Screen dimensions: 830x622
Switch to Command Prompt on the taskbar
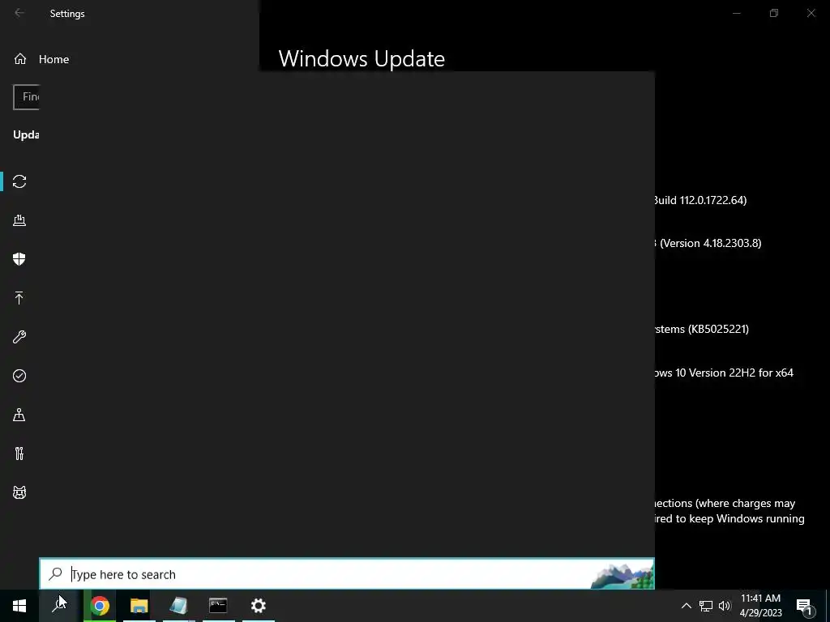pyautogui.click(x=219, y=606)
